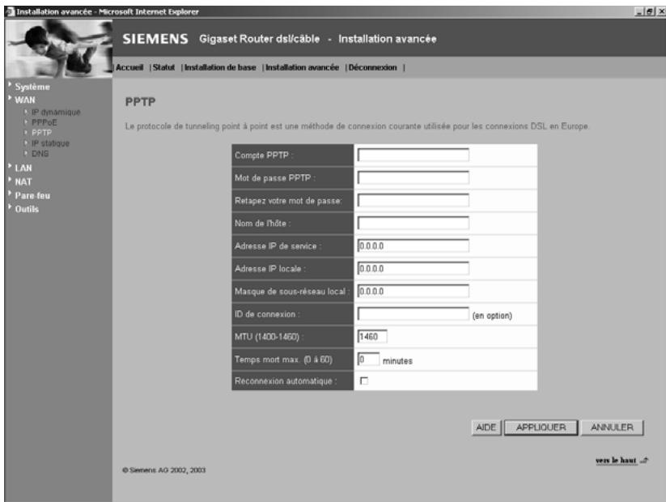The height and width of the screenshot is (502, 666).
Task: Open the Accueil navigation tab
Action: (x=129, y=67)
